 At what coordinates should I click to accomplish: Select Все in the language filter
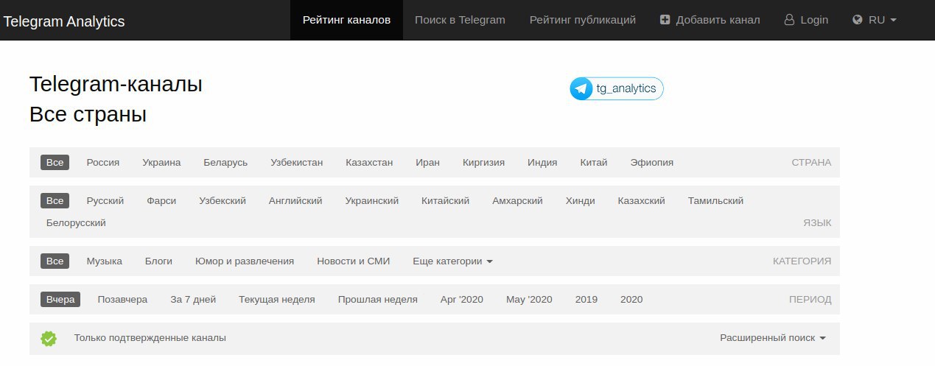(55, 200)
